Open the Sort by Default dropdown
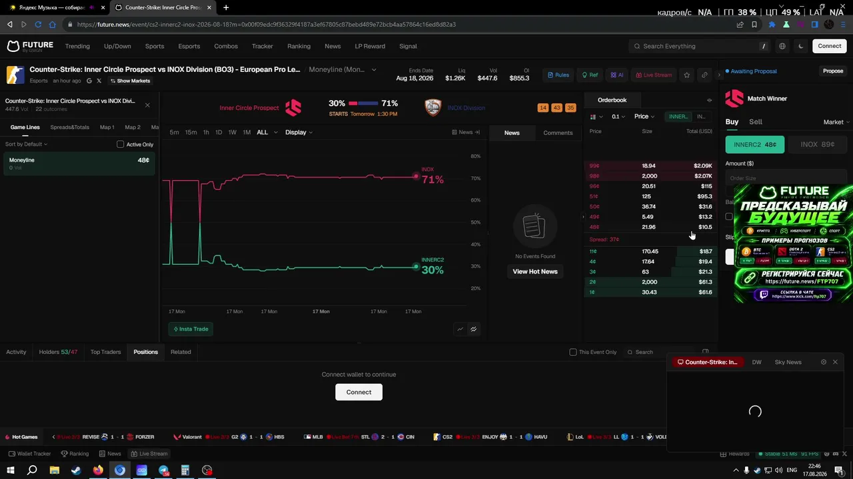The width and height of the screenshot is (853, 479). (x=26, y=144)
